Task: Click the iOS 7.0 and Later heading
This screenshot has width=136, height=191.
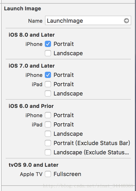Action: pyautogui.click(x=32, y=66)
